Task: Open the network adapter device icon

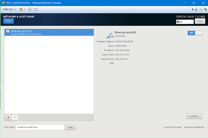Action: (205, 9)
